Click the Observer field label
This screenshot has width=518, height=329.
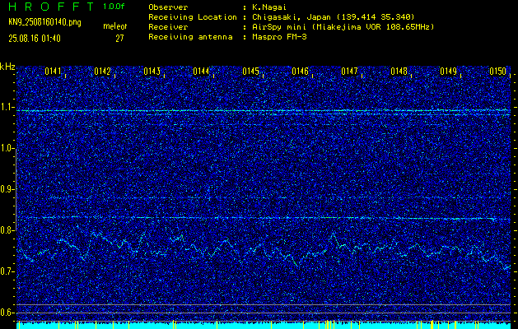tap(168, 7)
